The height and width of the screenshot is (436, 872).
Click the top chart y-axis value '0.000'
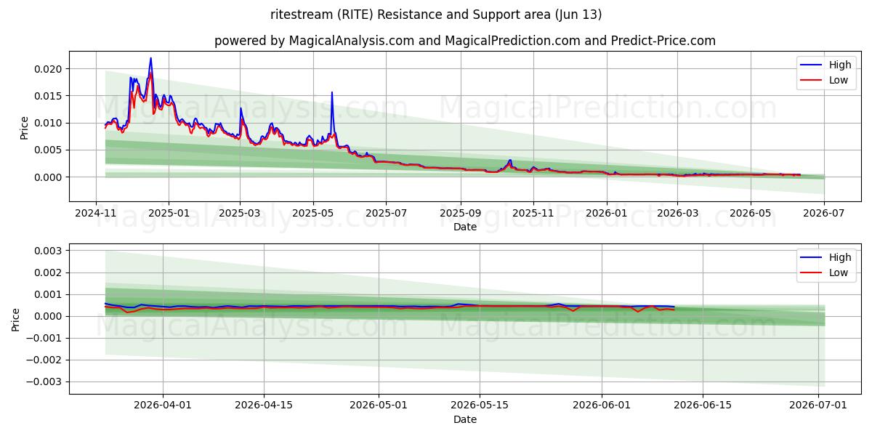[49, 177]
